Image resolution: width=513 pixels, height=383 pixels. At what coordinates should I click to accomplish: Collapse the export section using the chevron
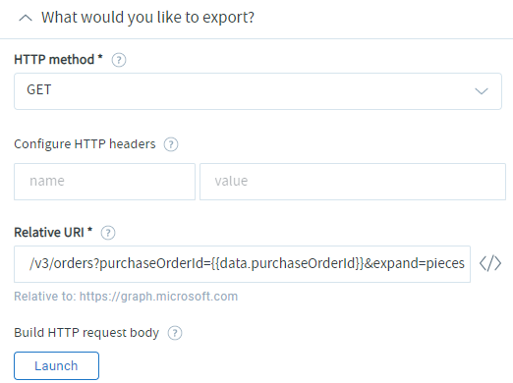click(x=26, y=18)
